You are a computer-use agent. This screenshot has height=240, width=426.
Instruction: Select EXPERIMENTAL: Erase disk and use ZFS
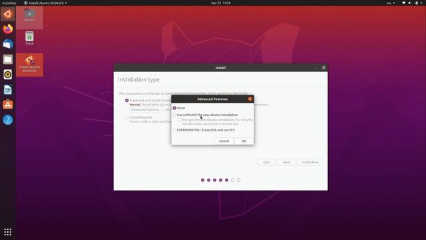(x=174, y=130)
